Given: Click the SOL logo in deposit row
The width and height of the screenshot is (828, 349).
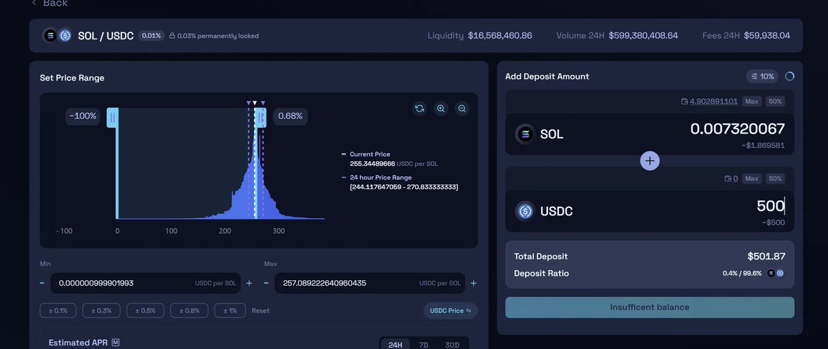Looking at the screenshot, I should tap(526, 134).
